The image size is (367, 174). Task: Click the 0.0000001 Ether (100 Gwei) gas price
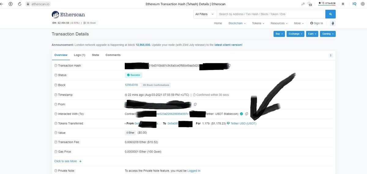[143, 152]
